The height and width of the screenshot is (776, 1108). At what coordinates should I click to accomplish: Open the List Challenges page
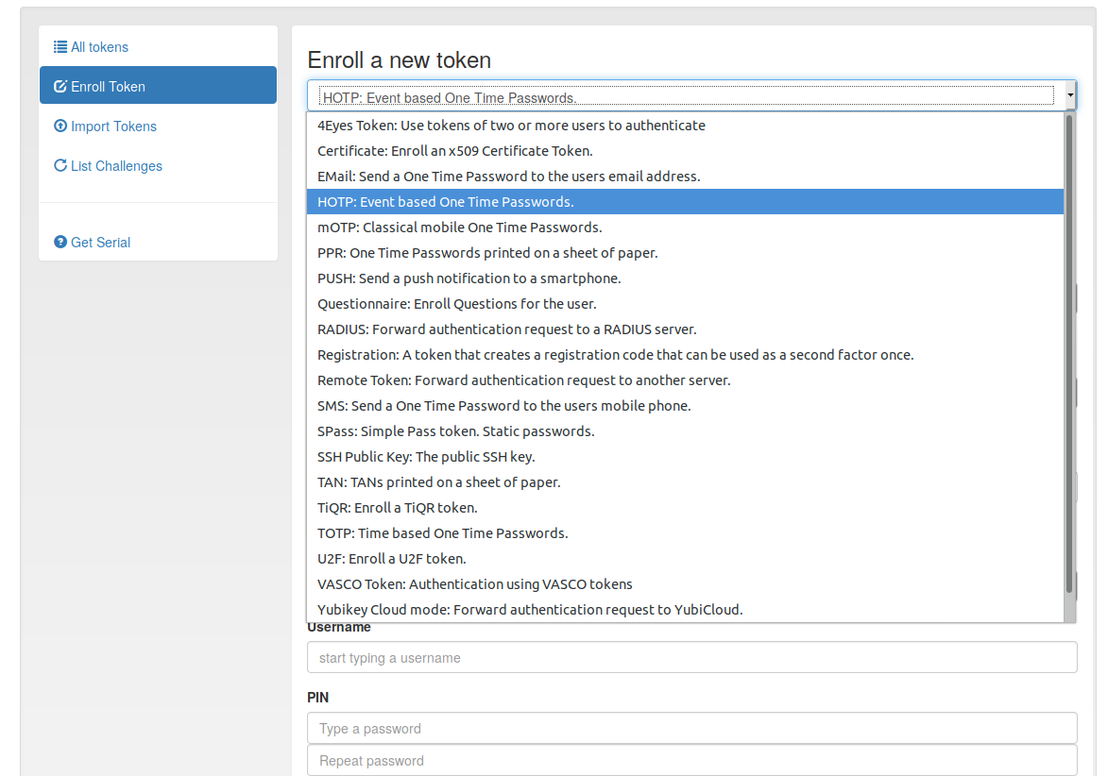point(159,165)
